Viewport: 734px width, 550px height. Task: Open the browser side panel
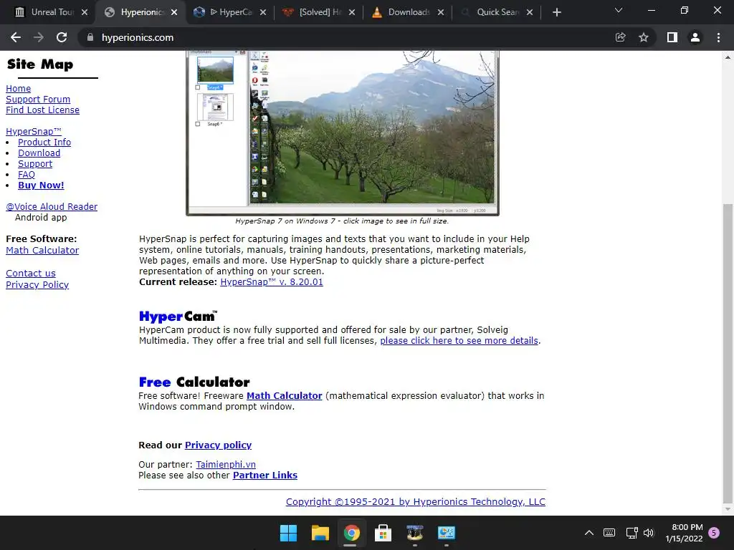[672, 37]
